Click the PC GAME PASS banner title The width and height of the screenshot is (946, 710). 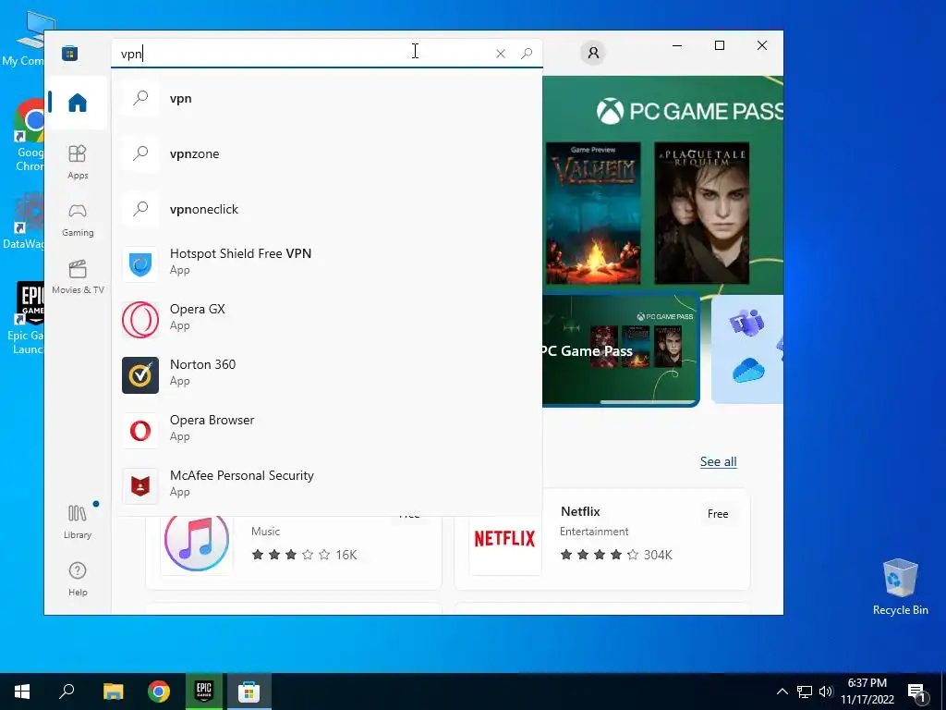689,111
